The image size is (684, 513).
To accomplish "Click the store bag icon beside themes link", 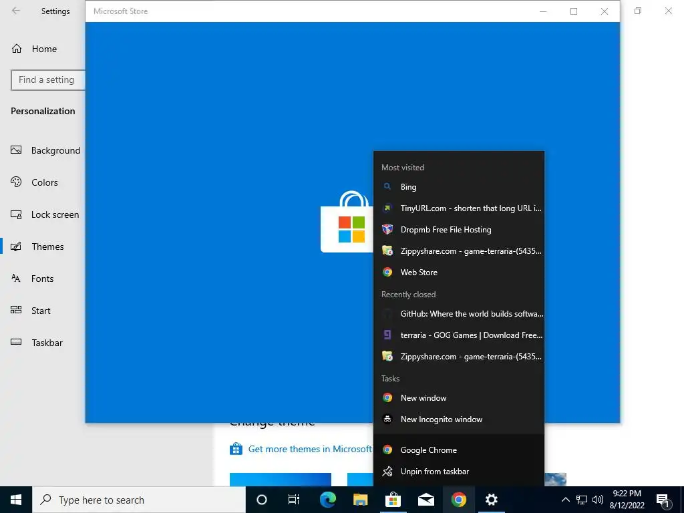I will point(236,448).
